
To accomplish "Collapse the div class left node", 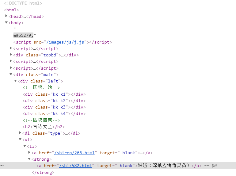I will (x=16, y=81).
